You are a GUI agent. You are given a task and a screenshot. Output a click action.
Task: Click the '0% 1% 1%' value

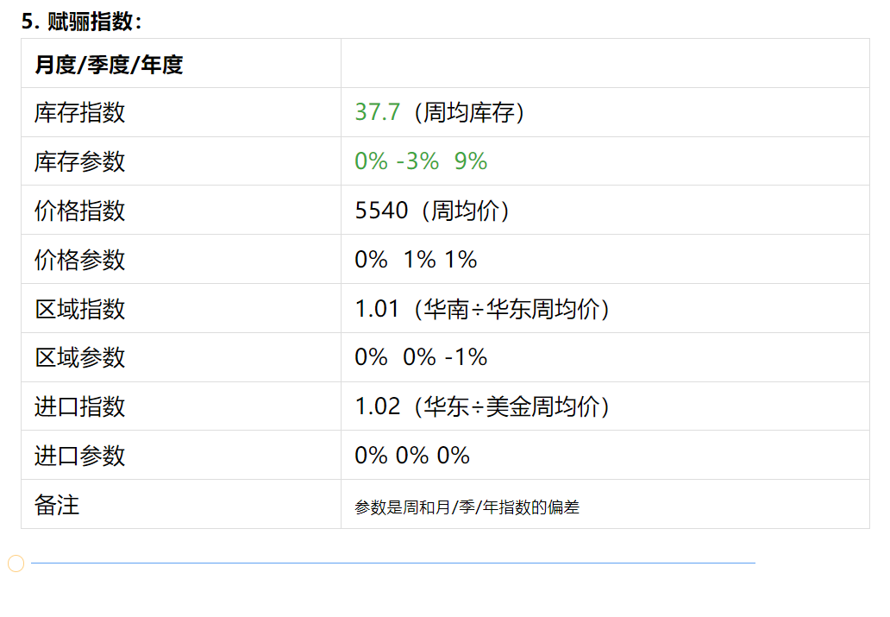point(416,260)
